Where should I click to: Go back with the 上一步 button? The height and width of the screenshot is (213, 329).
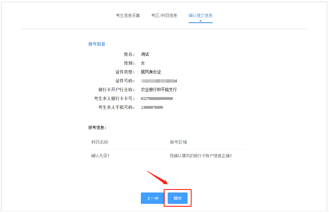tap(153, 198)
